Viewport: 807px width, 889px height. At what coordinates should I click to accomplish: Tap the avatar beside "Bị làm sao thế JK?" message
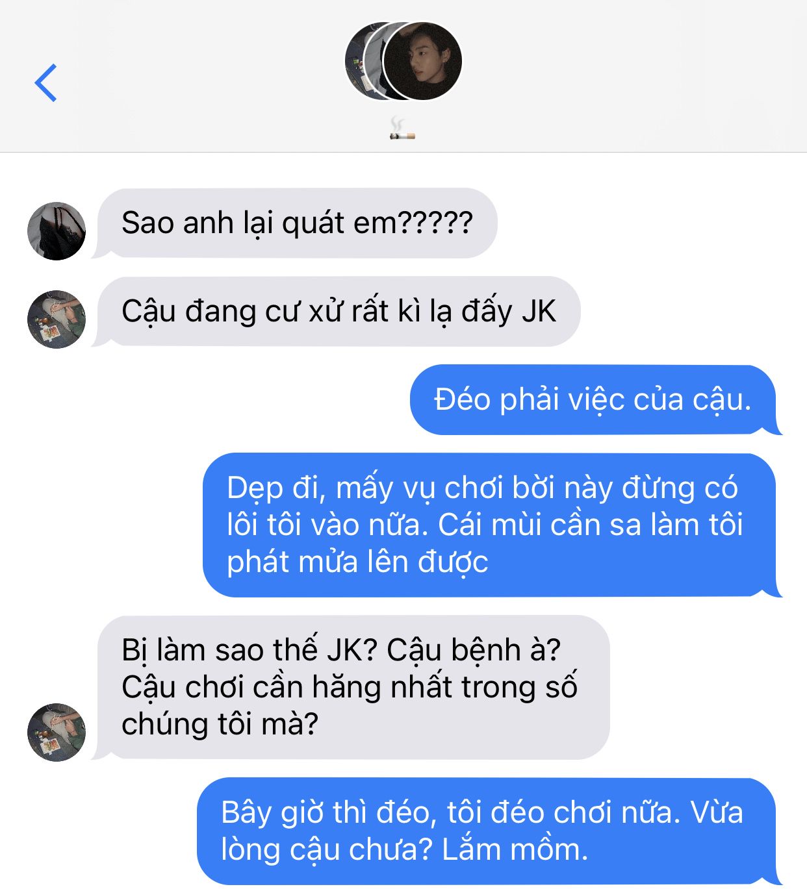click(57, 732)
